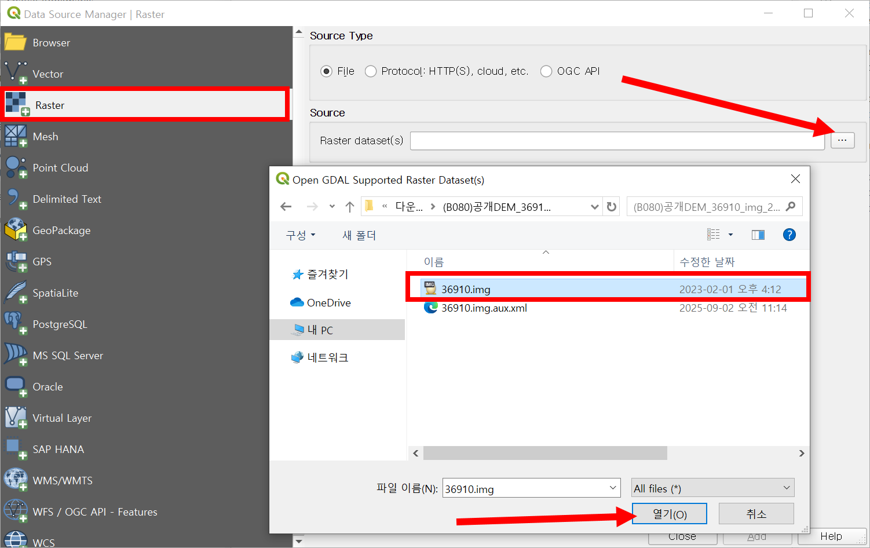Select Protocol: HTTP(S), cloud, etc. radio
870x548 pixels.
371,71
